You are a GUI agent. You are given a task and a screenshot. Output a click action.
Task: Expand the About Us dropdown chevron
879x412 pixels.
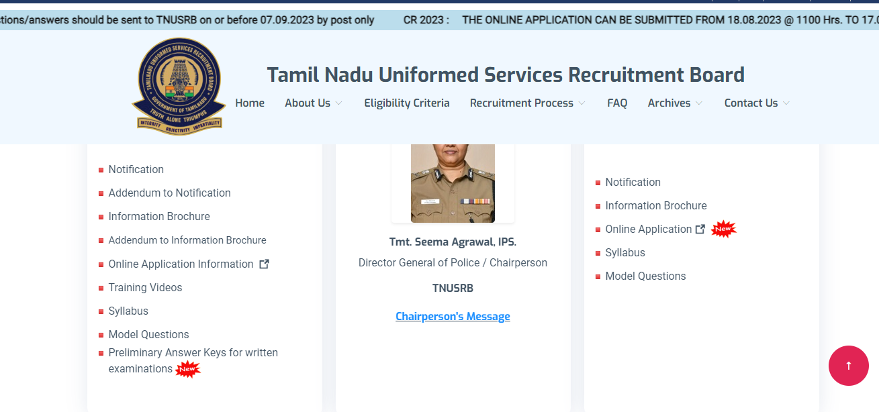click(338, 103)
